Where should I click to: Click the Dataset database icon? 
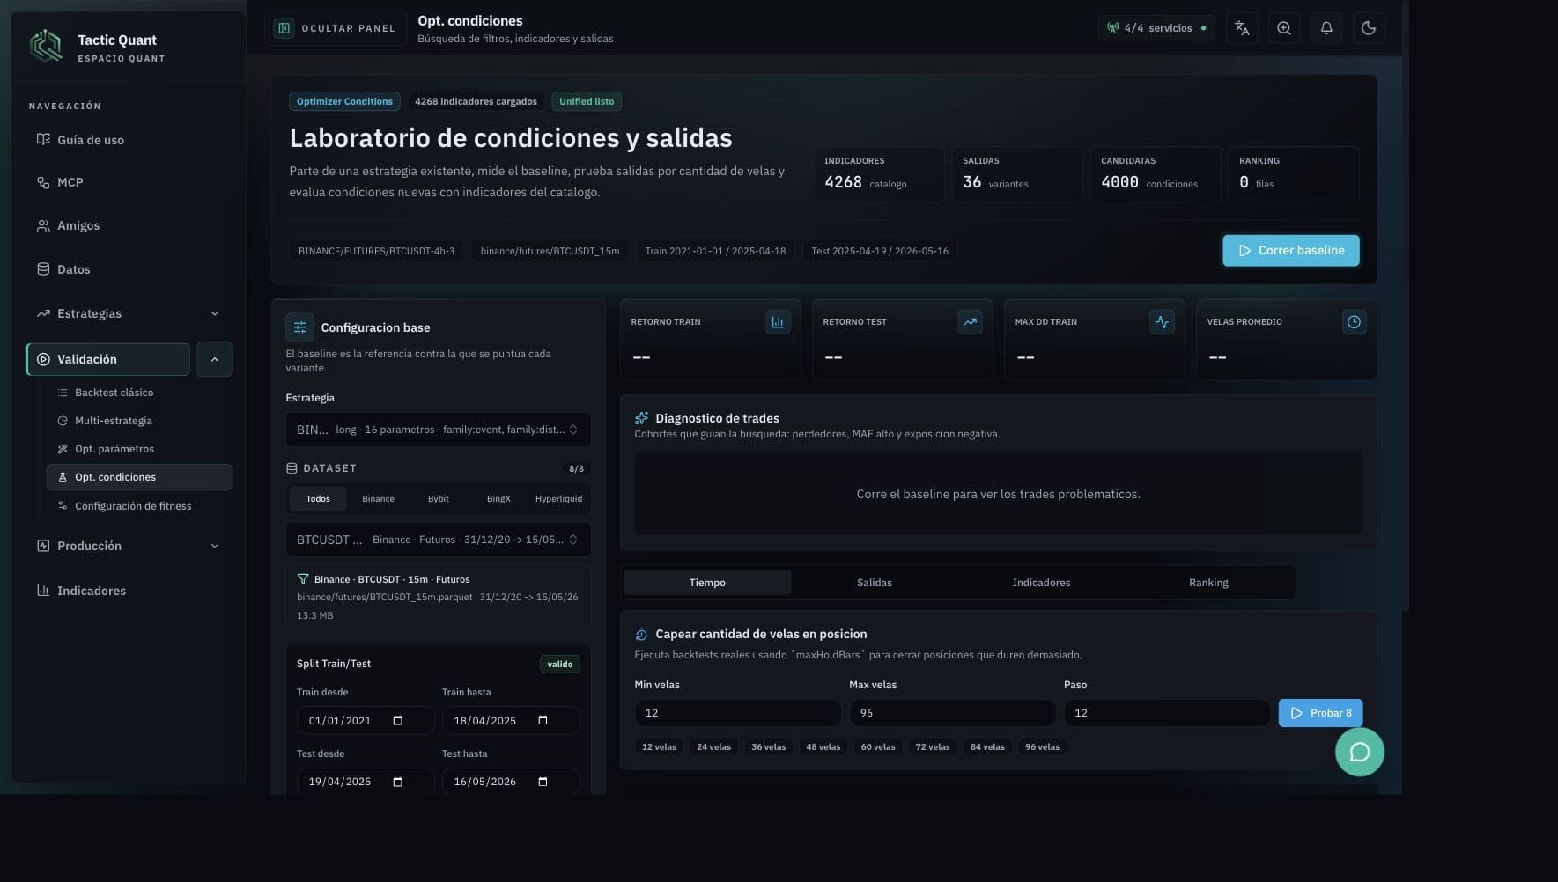(292, 468)
